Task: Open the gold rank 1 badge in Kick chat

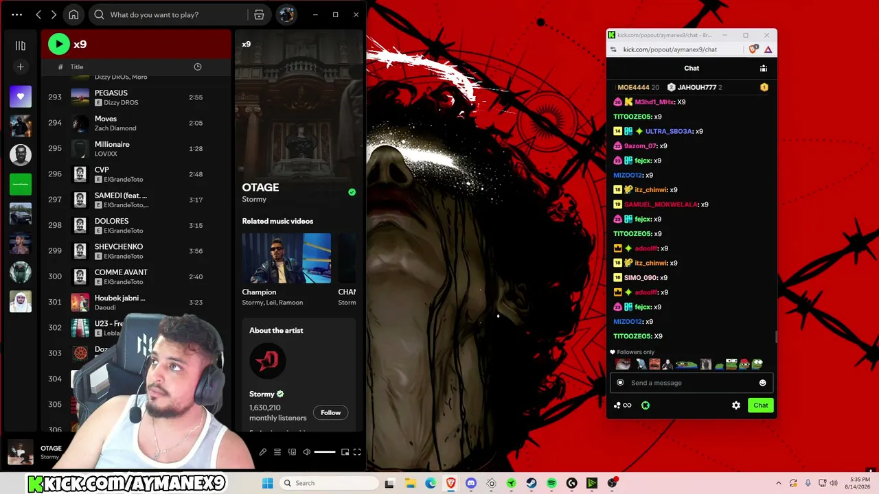Action: [764, 87]
